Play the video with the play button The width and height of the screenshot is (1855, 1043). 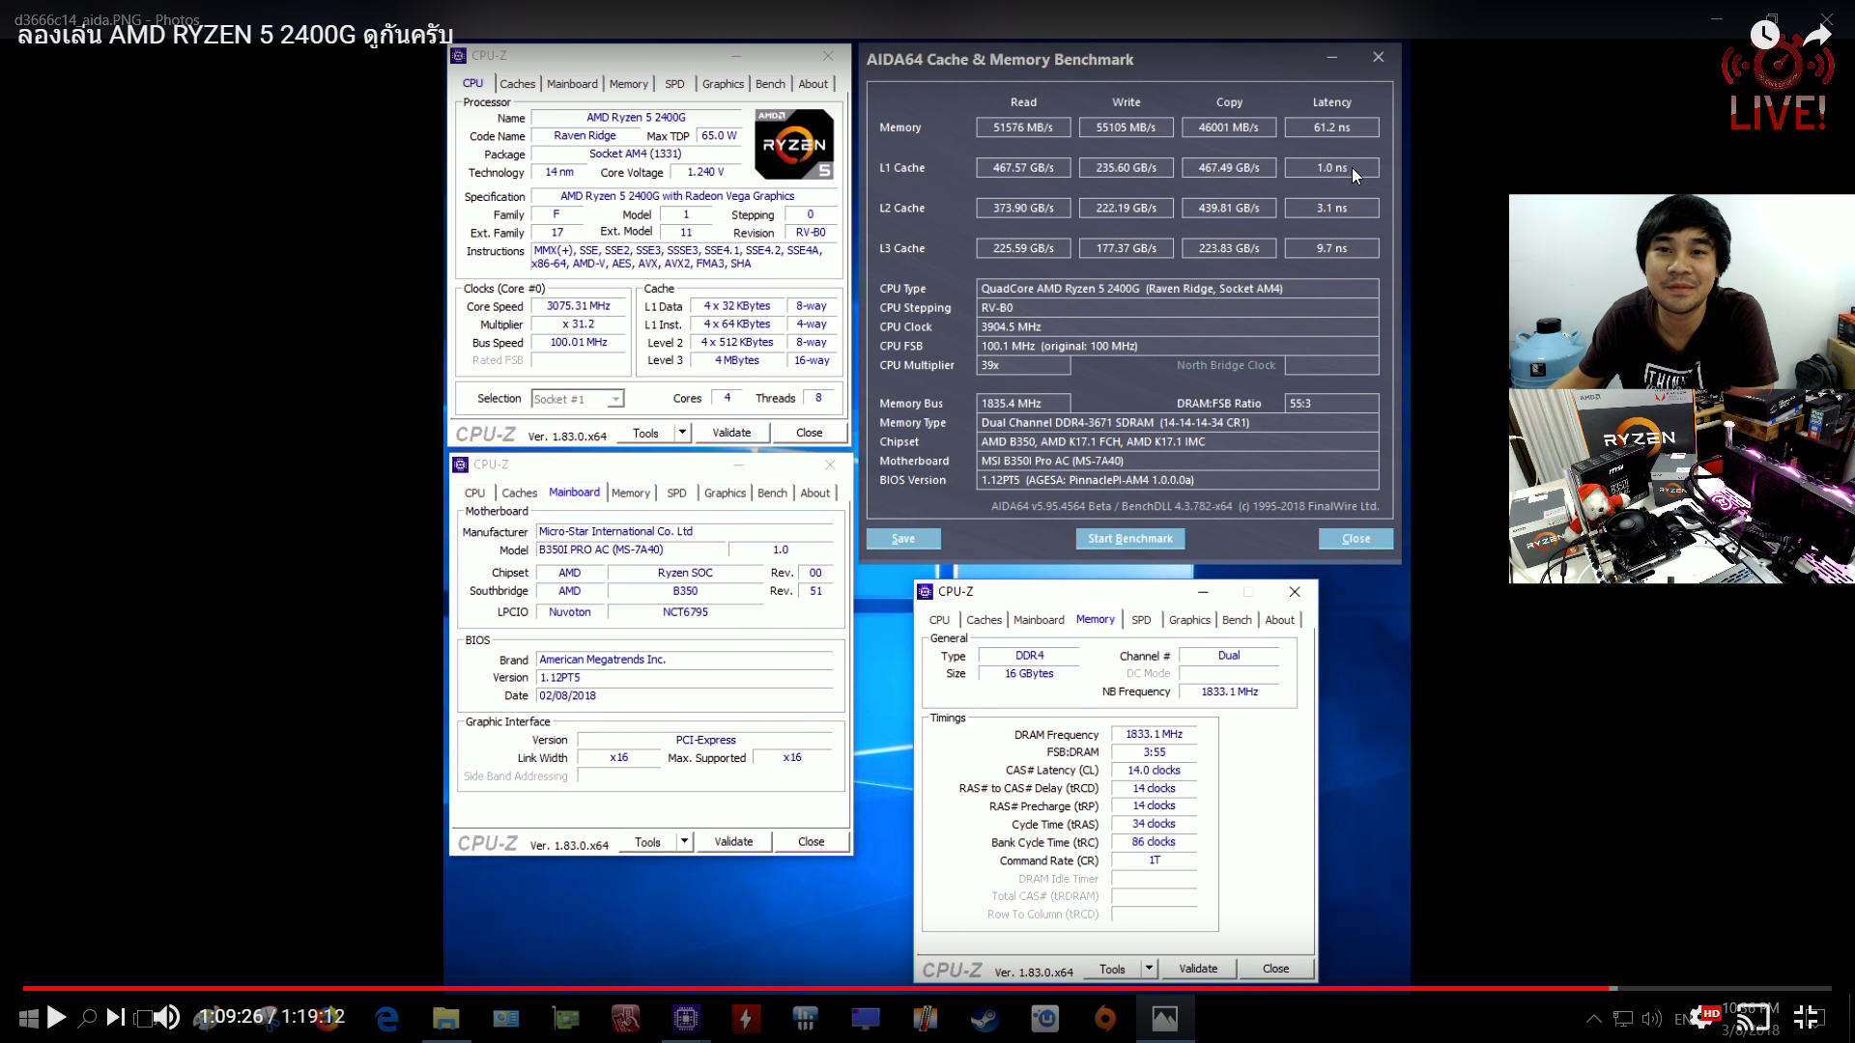(56, 1017)
